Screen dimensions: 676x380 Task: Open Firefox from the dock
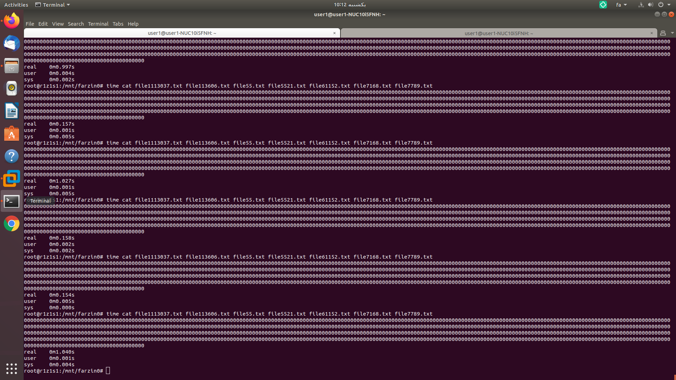point(12,21)
